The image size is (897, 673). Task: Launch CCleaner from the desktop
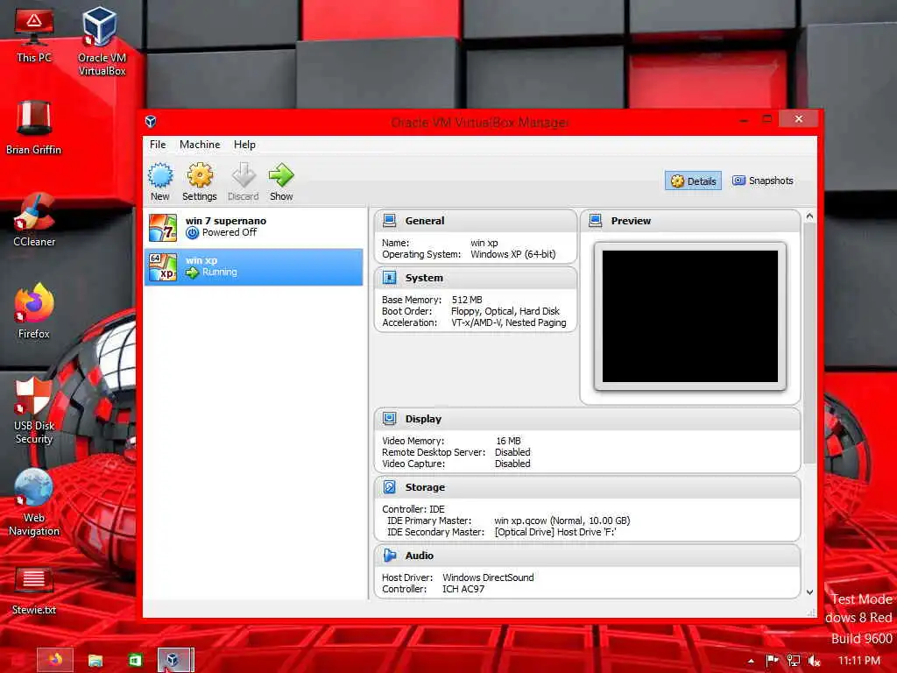pos(34,220)
